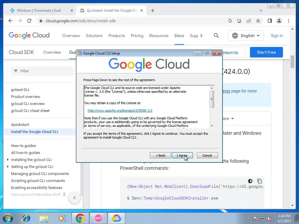Toggle dark theme for code block
299x224 pixels.
[x=250, y=181]
